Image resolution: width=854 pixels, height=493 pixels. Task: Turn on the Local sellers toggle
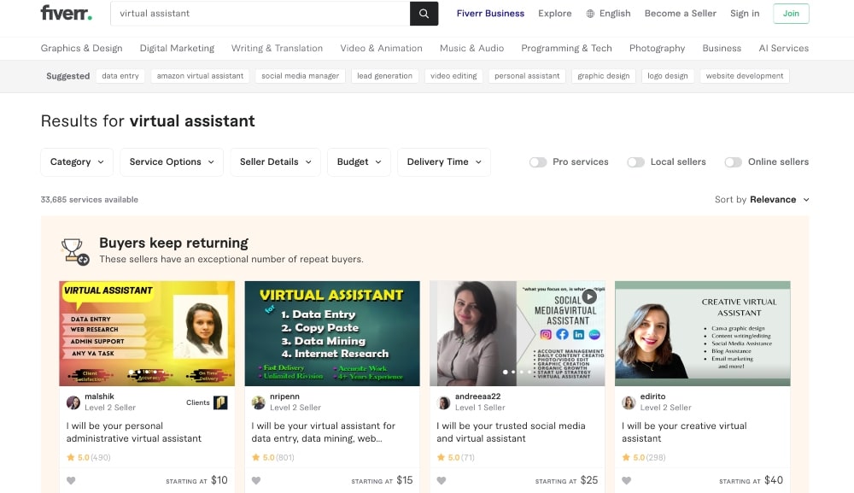(x=635, y=161)
